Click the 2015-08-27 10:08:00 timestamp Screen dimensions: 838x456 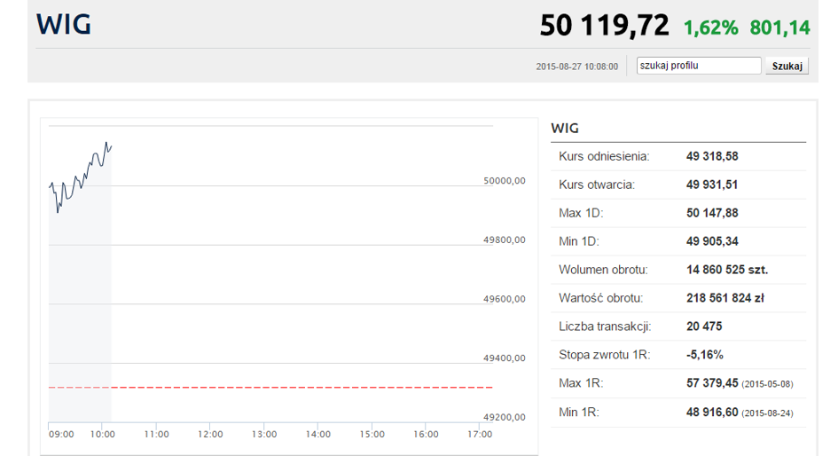click(x=576, y=67)
